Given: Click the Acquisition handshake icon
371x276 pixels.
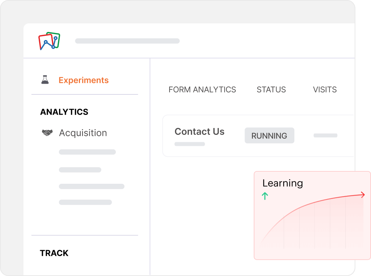Looking at the screenshot, I should 47,133.
